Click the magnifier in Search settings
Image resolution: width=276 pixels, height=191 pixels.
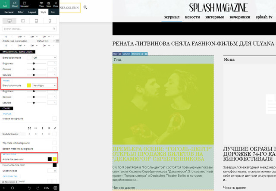[x=54, y=29]
